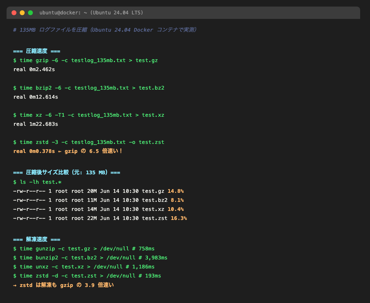
Task: Click the test.zst file listing row
Action: [x=100, y=218]
